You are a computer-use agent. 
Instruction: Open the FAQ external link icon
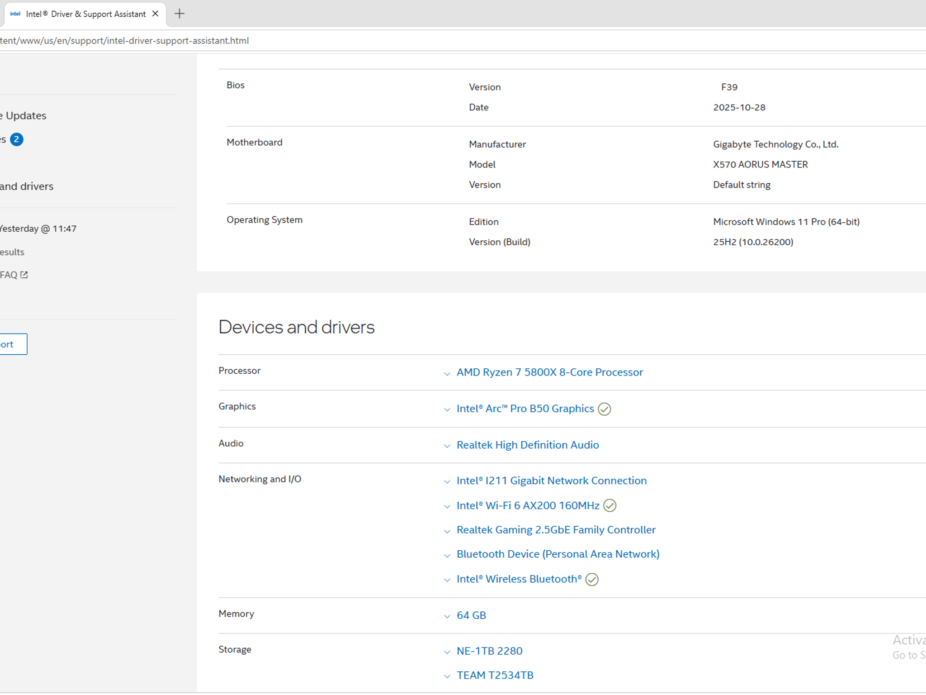tap(24, 275)
